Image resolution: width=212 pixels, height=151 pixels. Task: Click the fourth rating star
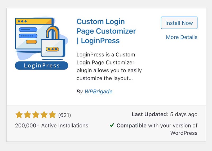click(x=44, y=115)
